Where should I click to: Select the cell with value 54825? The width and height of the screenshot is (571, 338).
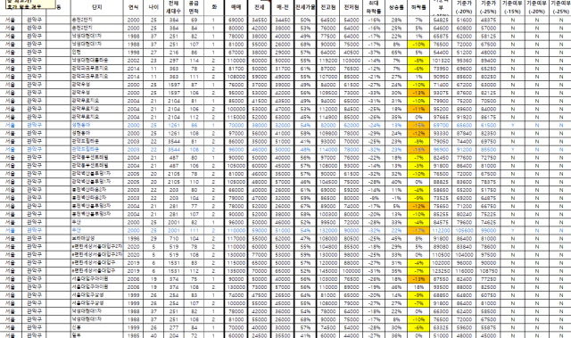pyautogui.click(x=441, y=20)
